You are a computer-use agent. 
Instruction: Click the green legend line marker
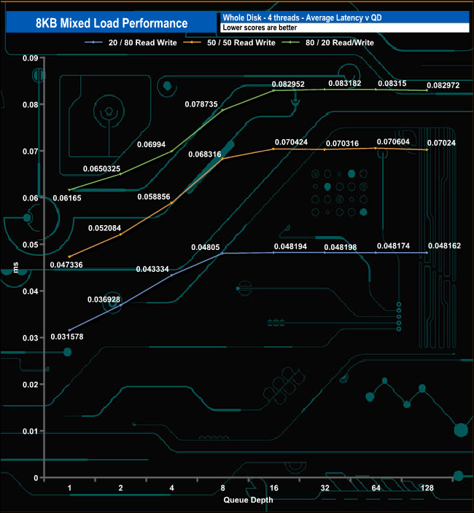(290, 42)
